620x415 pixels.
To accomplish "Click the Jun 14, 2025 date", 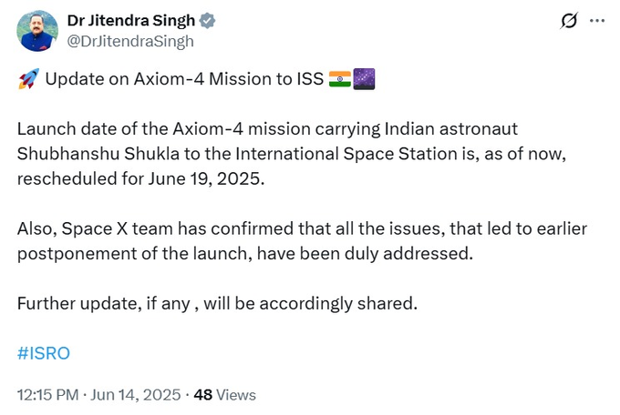I will pos(136,395).
